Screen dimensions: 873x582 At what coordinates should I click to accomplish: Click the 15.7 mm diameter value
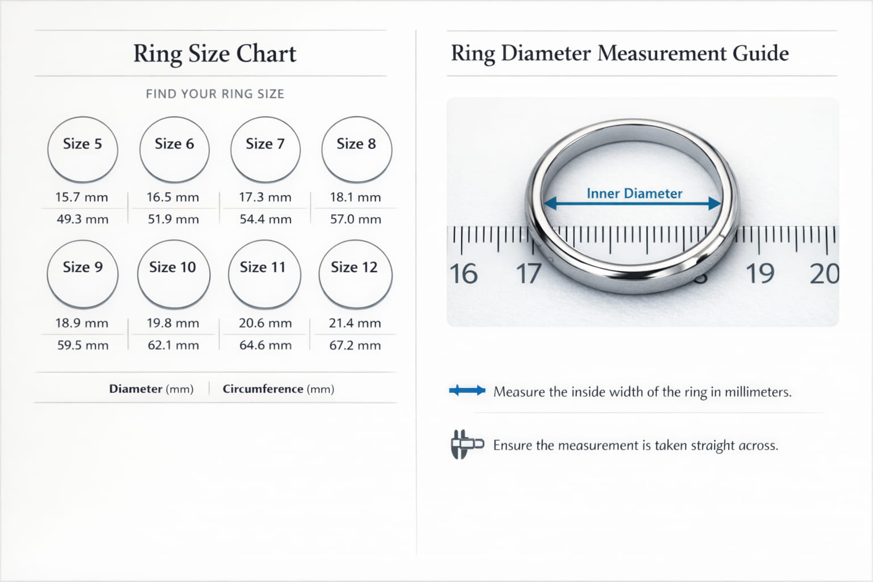tap(81, 197)
